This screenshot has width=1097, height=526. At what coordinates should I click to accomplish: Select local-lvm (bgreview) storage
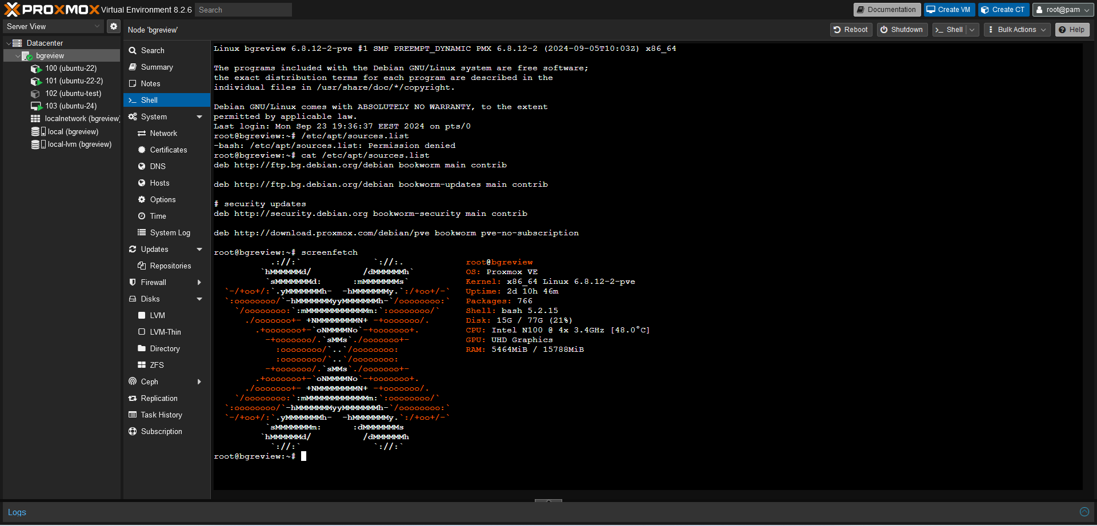(x=79, y=144)
